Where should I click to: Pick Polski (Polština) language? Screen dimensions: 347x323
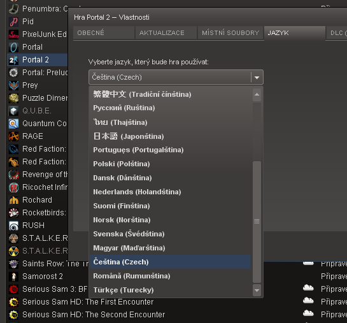[x=170, y=164]
